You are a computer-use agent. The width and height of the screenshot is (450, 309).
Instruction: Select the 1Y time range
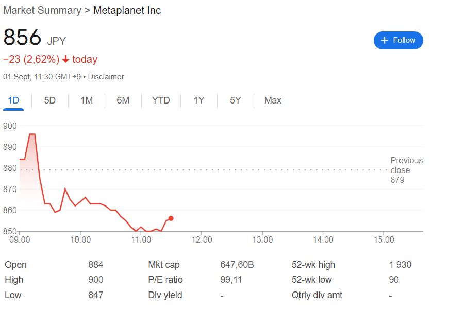(199, 100)
